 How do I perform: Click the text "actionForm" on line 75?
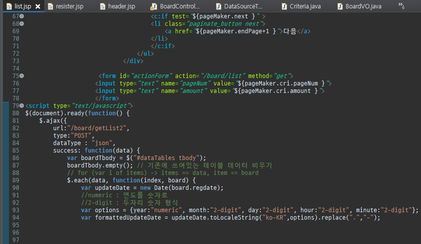coord(151,76)
